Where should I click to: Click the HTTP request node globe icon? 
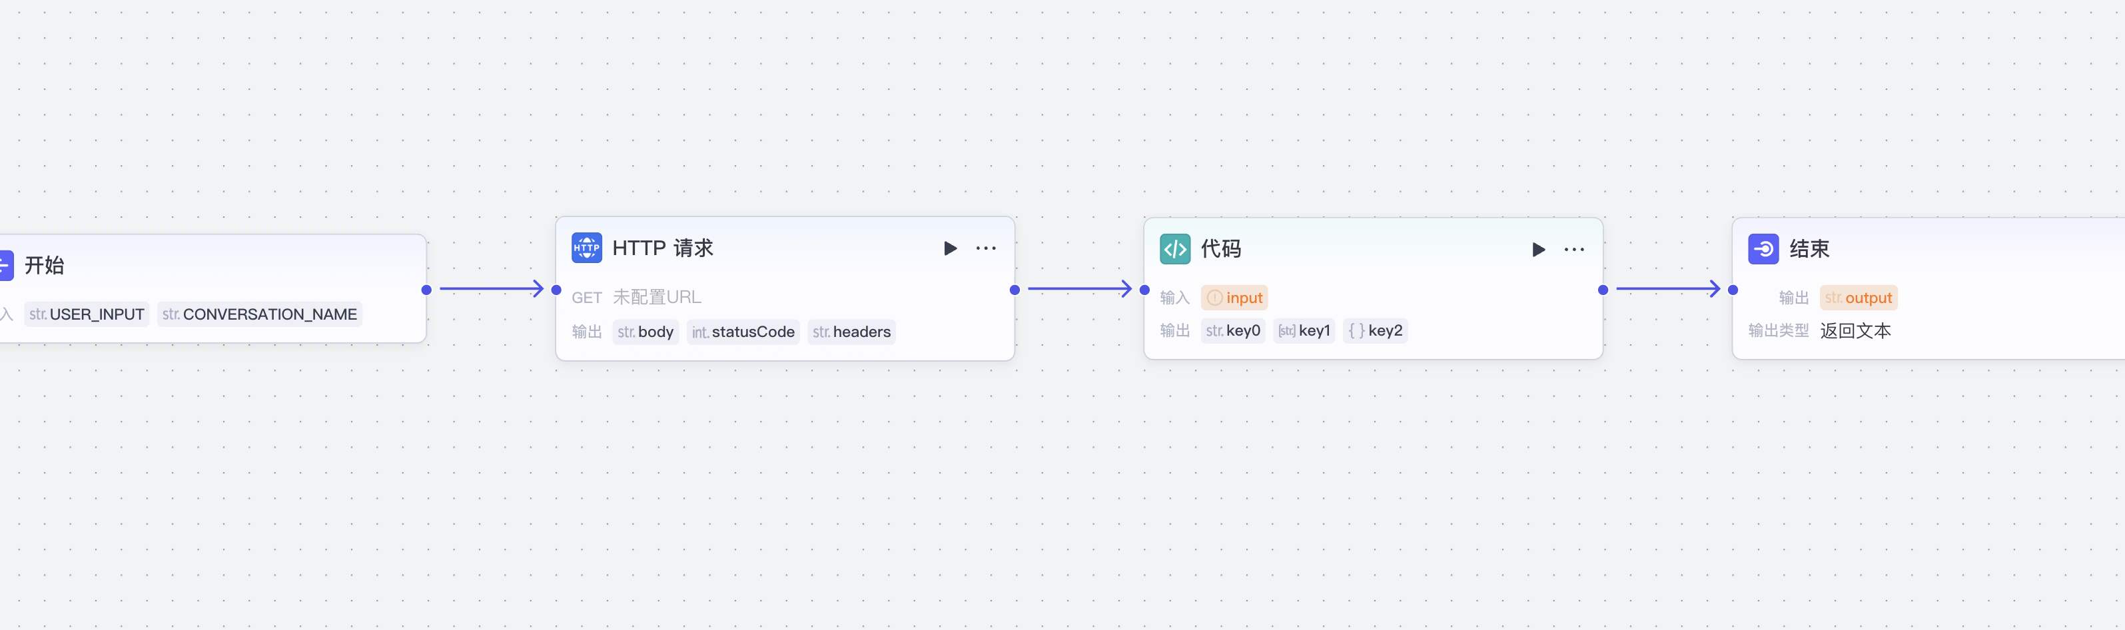coord(586,247)
